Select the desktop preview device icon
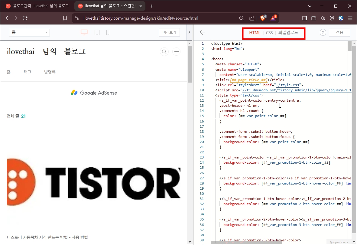Screen dimensions: 357x245 (84, 32)
